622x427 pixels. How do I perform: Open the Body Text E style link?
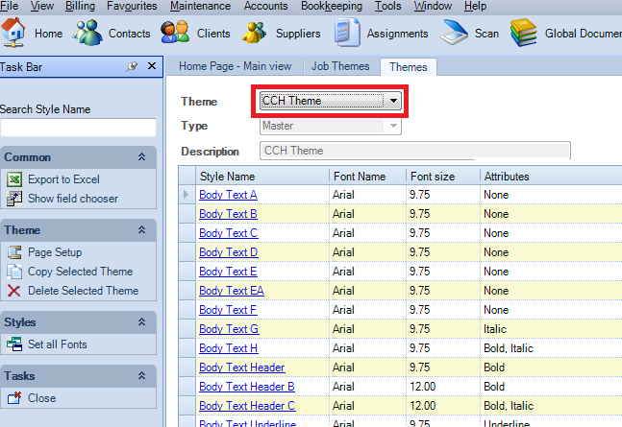tap(228, 272)
